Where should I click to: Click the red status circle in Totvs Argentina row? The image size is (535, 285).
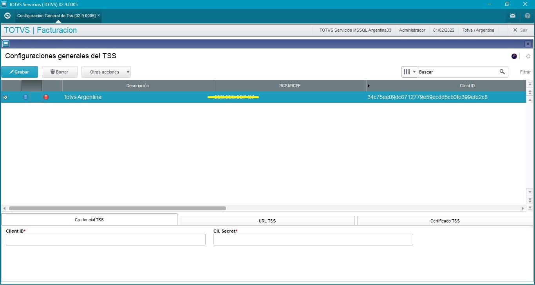point(46,97)
